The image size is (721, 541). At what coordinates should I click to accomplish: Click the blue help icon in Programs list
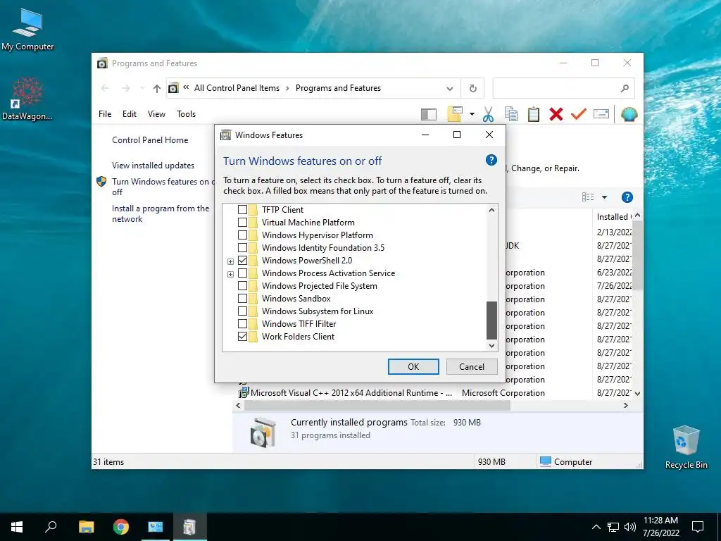(x=627, y=197)
